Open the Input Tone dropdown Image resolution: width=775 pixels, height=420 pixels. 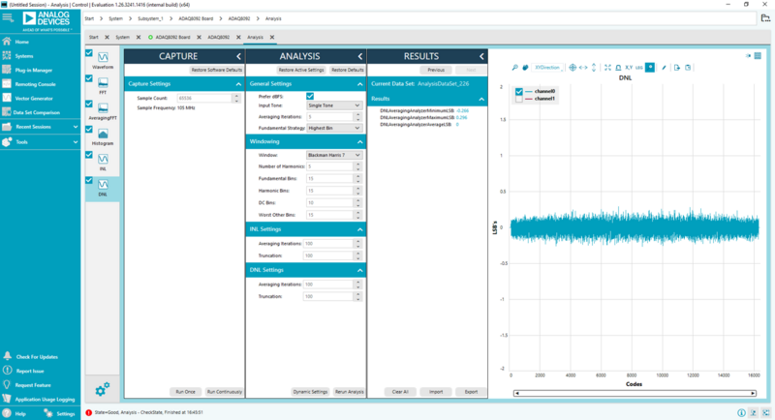coord(333,105)
